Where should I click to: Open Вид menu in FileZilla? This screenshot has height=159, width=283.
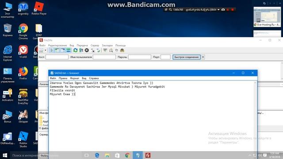coord(72,45)
